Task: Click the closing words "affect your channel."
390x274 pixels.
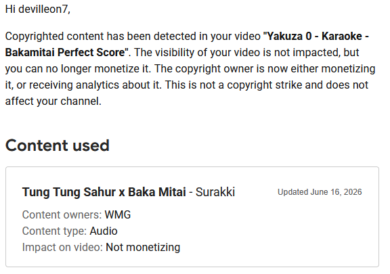Action: [53, 101]
